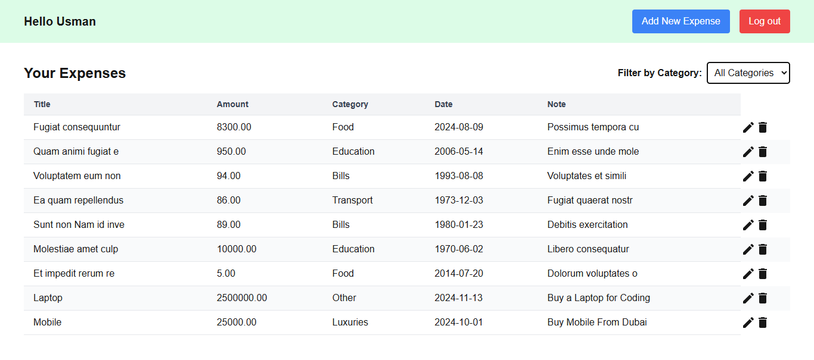814x360 pixels.
Task: Click the Log out button
Action: point(765,21)
